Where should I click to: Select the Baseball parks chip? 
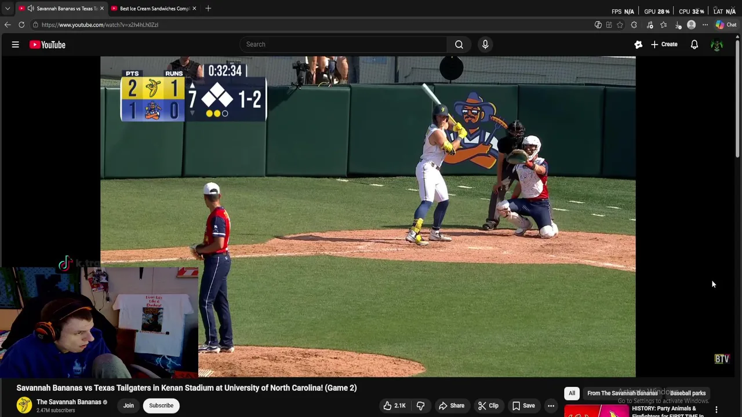(x=688, y=393)
